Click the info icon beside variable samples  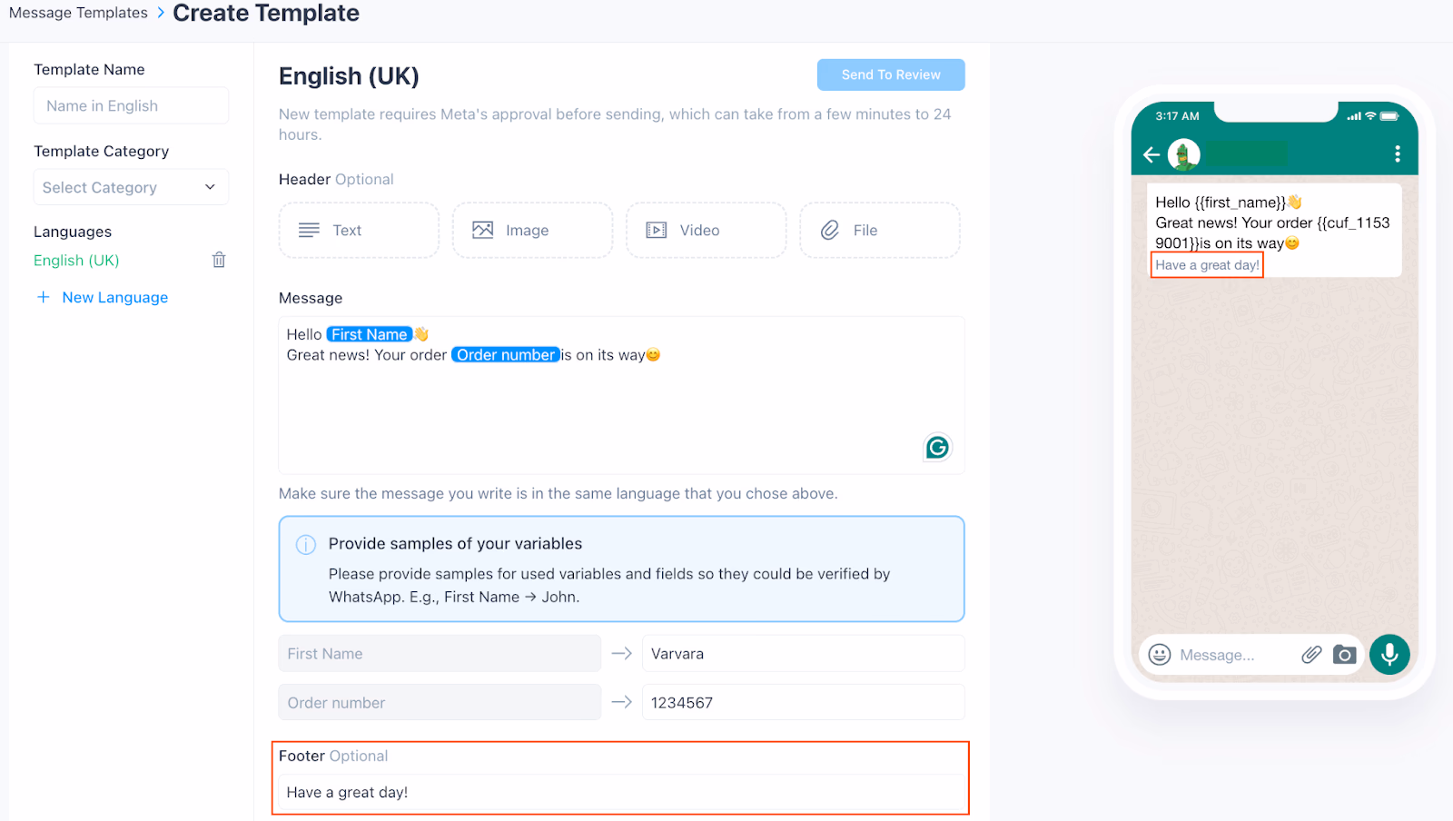click(306, 545)
